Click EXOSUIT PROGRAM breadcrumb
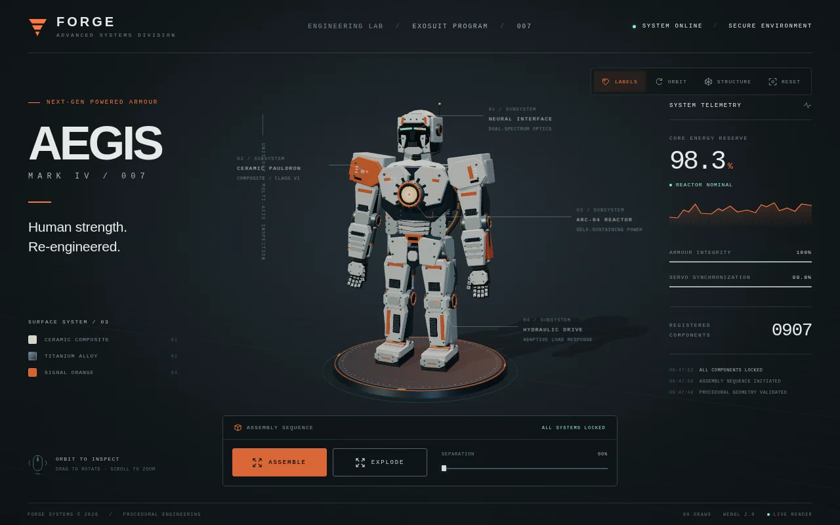 click(450, 26)
